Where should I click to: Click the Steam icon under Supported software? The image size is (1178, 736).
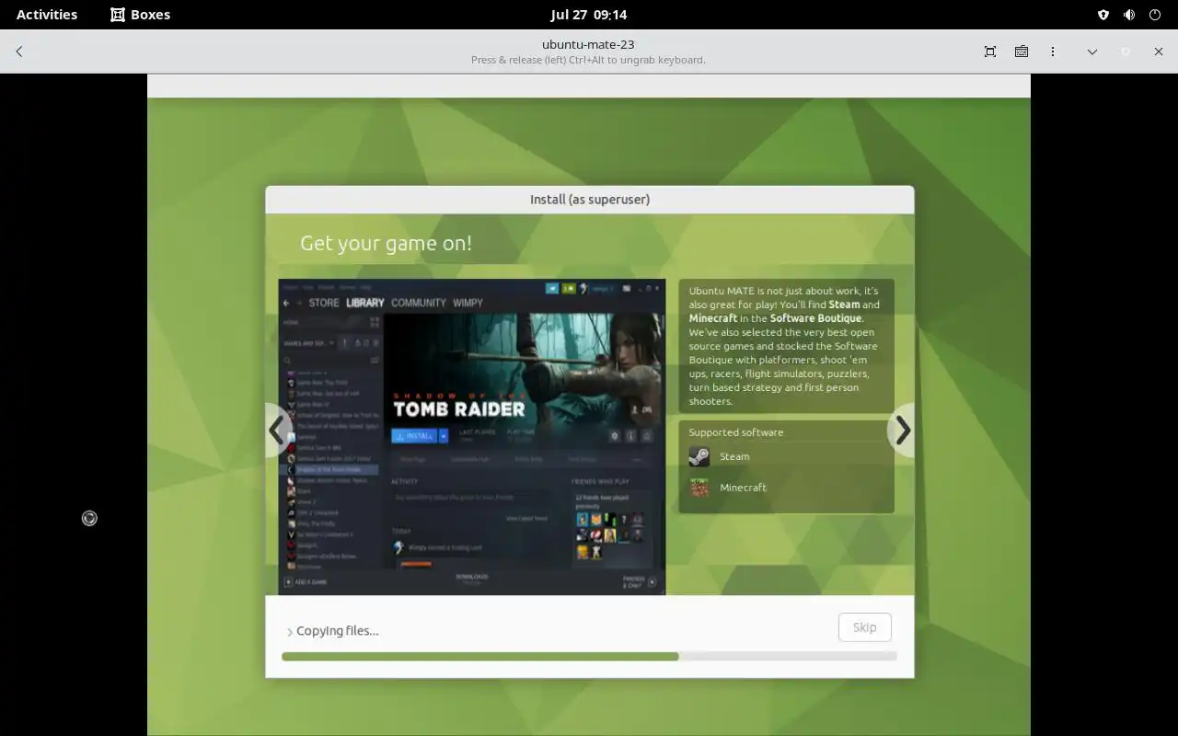pyautogui.click(x=699, y=456)
